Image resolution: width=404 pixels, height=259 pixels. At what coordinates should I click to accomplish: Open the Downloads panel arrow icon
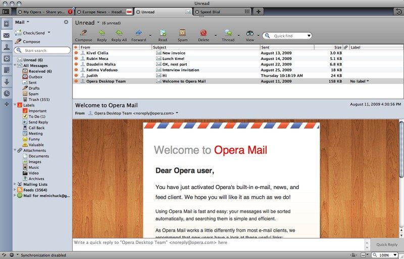pyautogui.click(x=6, y=82)
